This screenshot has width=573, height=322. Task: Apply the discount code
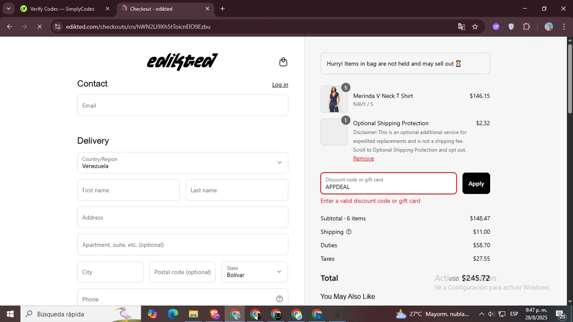point(476,183)
